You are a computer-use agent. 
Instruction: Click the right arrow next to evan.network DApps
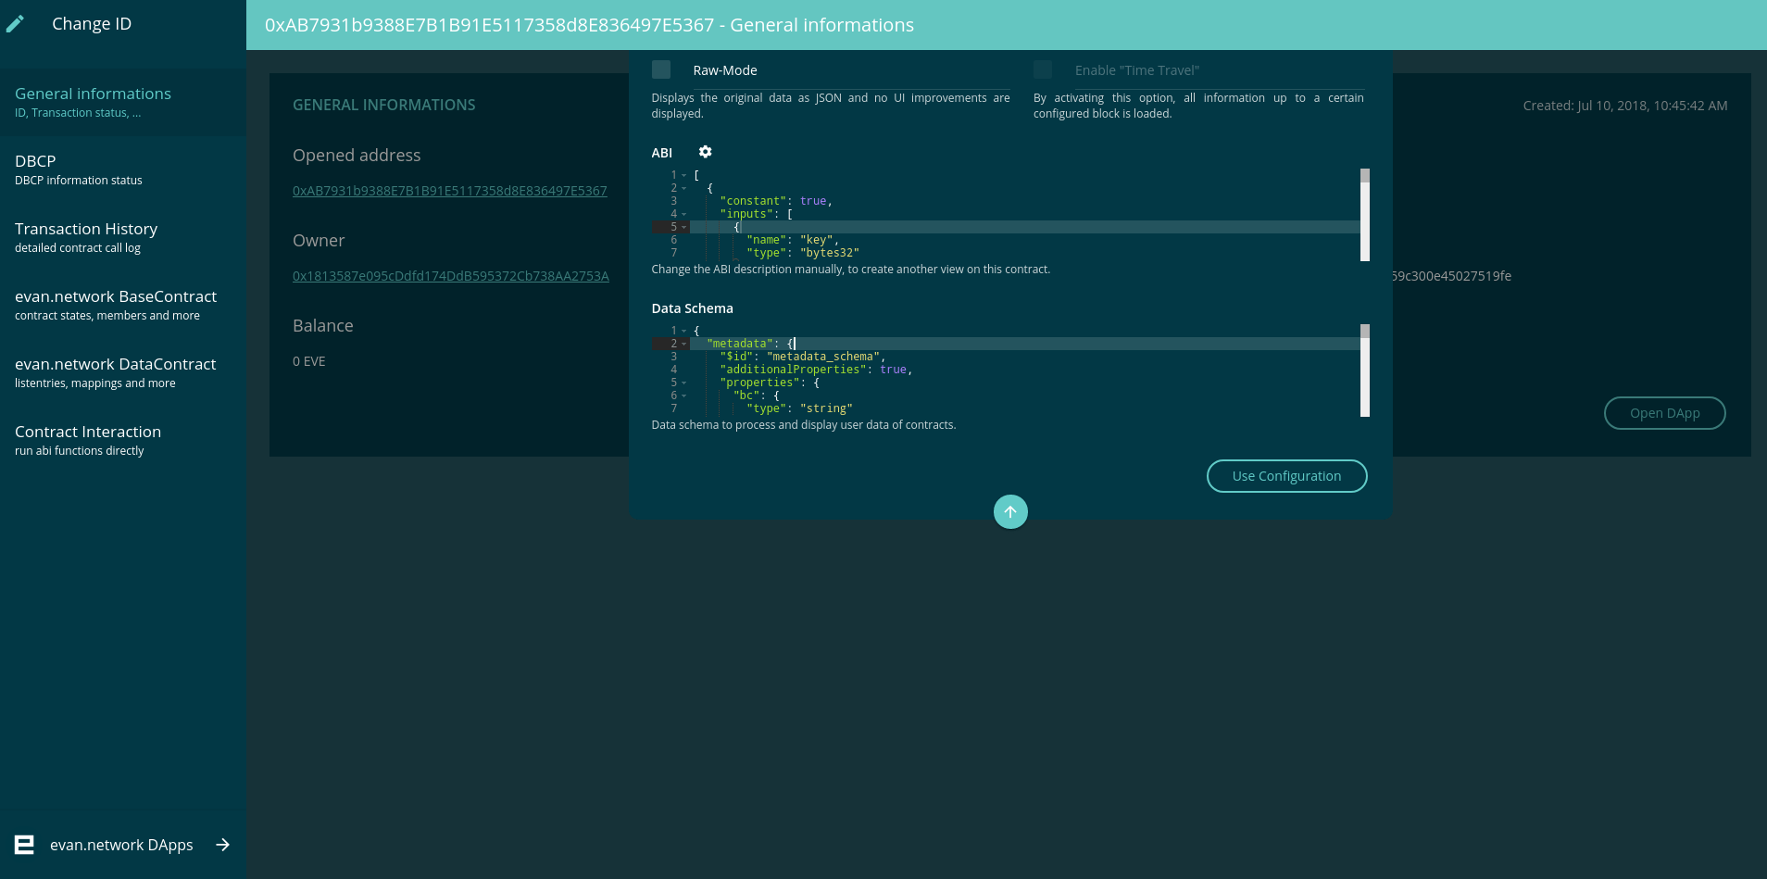(x=222, y=845)
